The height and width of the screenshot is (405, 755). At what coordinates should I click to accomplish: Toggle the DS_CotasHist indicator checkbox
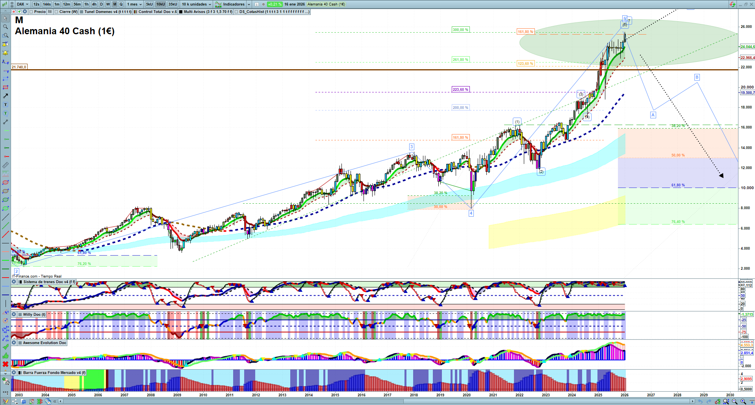(x=236, y=12)
